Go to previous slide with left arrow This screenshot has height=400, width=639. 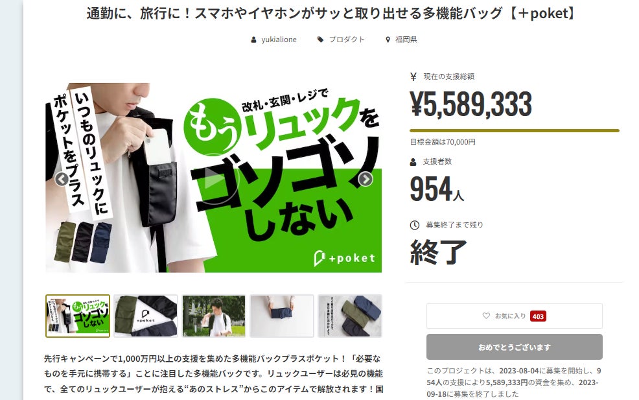click(62, 179)
